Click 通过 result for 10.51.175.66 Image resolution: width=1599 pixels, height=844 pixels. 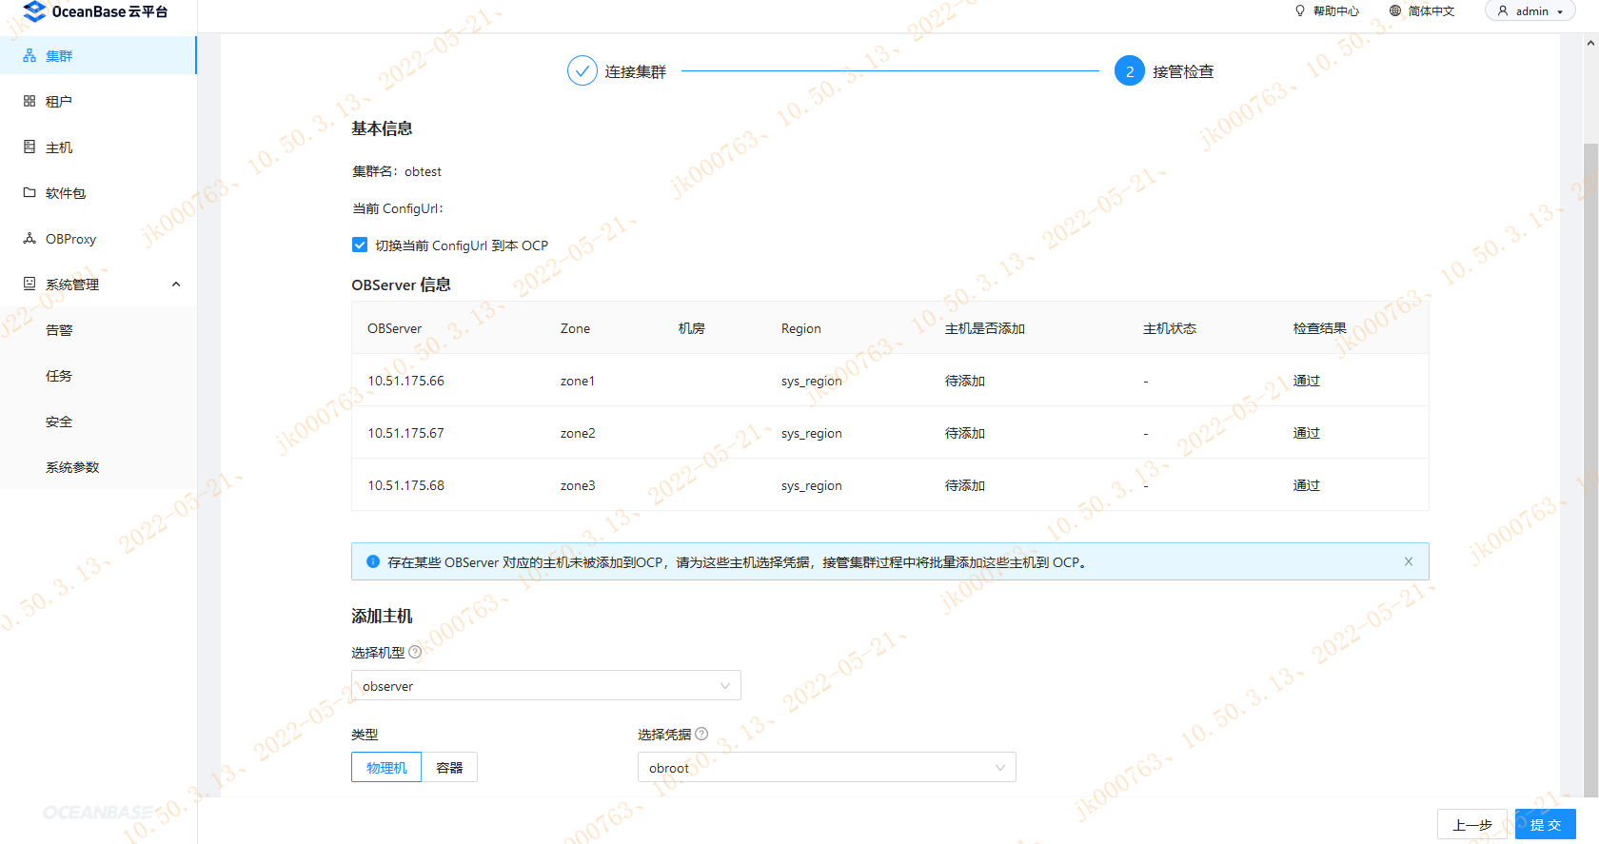click(x=1307, y=381)
